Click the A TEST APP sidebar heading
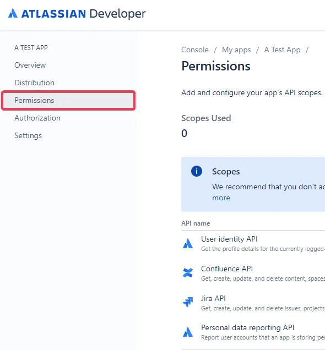325x350 pixels. click(x=31, y=48)
